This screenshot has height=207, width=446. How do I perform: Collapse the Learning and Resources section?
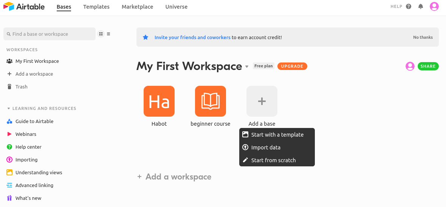[x=9, y=108]
